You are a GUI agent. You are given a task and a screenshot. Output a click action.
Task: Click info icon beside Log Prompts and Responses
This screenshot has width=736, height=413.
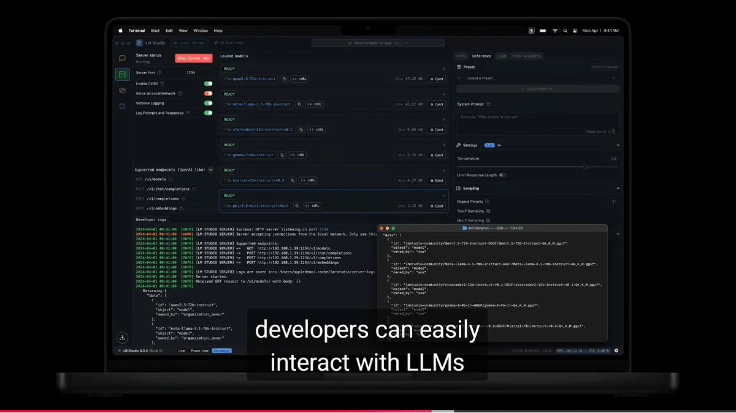tap(188, 113)
